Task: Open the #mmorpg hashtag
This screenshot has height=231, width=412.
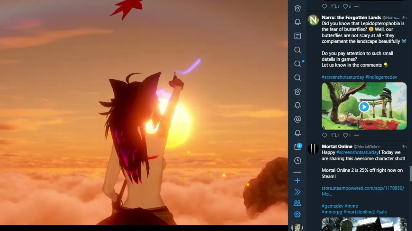Action: pos(332,212)
